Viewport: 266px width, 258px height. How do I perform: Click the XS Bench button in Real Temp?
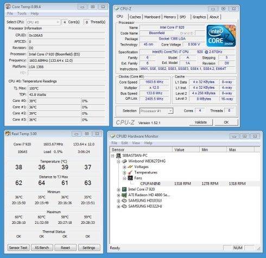coord(42,248)
